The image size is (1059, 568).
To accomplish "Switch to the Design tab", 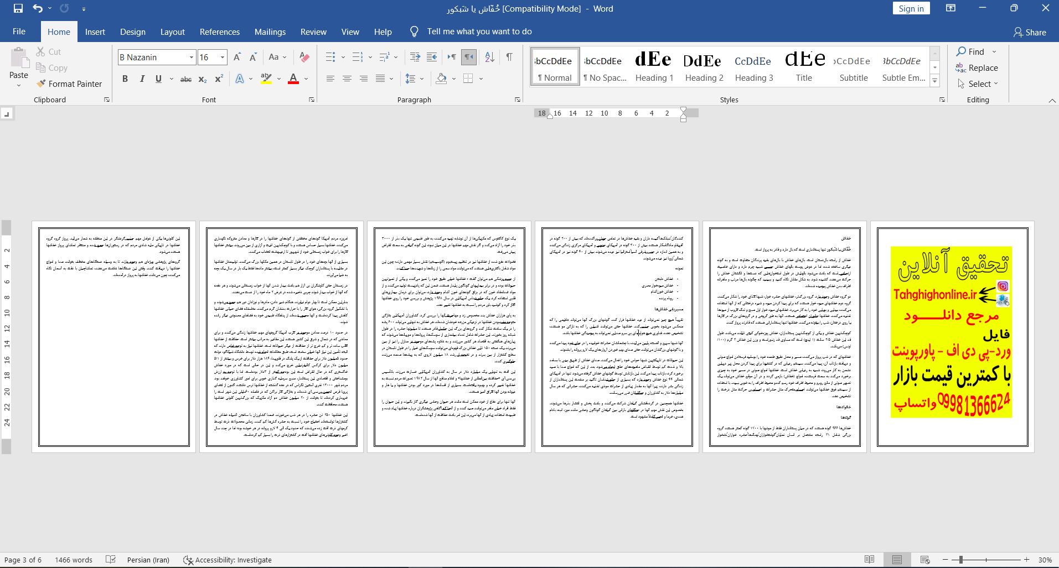I will [133, 32].
